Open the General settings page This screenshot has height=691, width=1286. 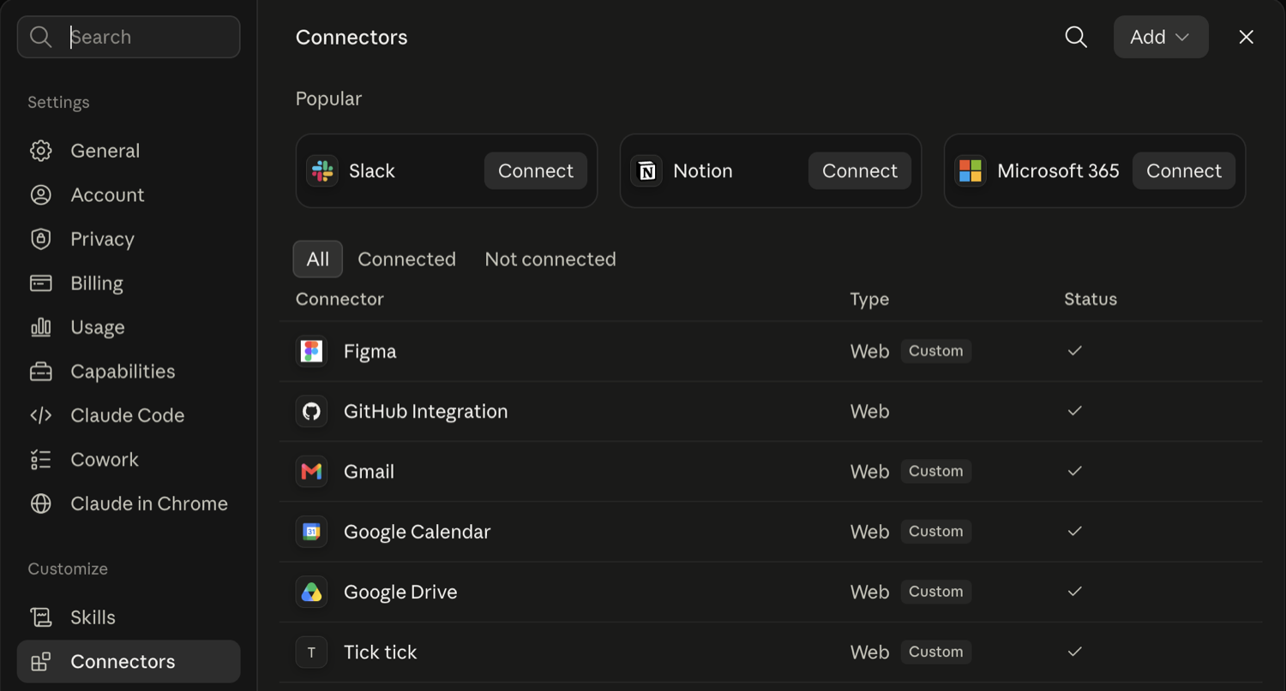coord(129,151)
